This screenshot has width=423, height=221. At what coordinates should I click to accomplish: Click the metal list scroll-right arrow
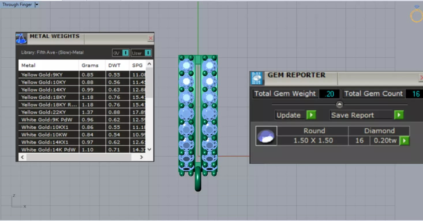[141, 157]
